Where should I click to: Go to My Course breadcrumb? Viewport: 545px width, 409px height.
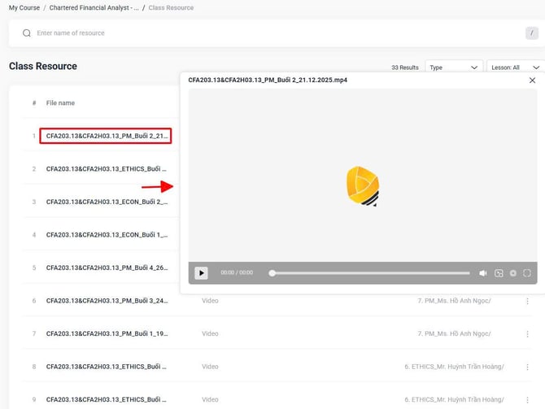[24, 8]
